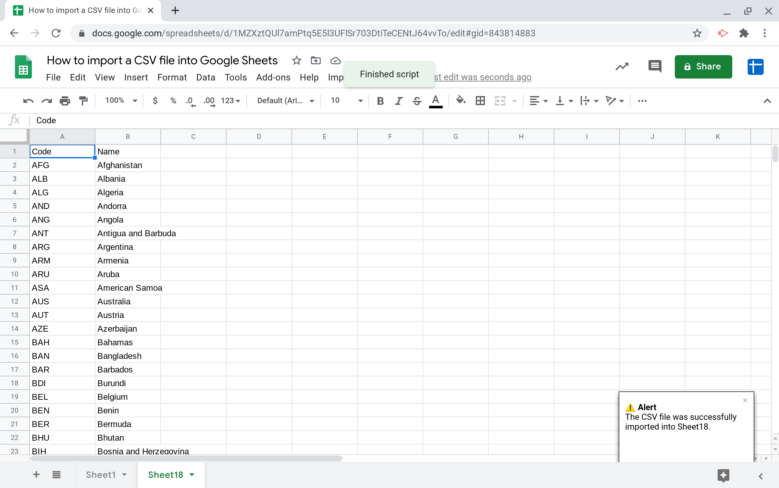
Task: Reload the browser page
Action: (x=56, y=33)
